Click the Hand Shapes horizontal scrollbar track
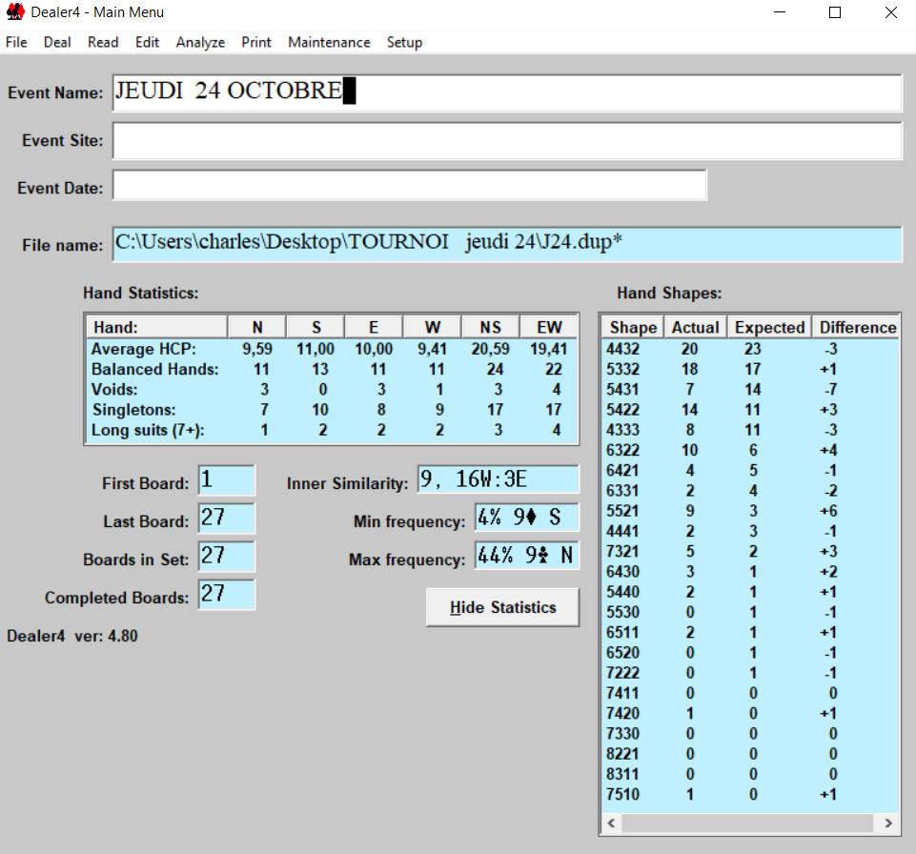Image resolution: width=916 pixels, height=854 pixels. 749,823
